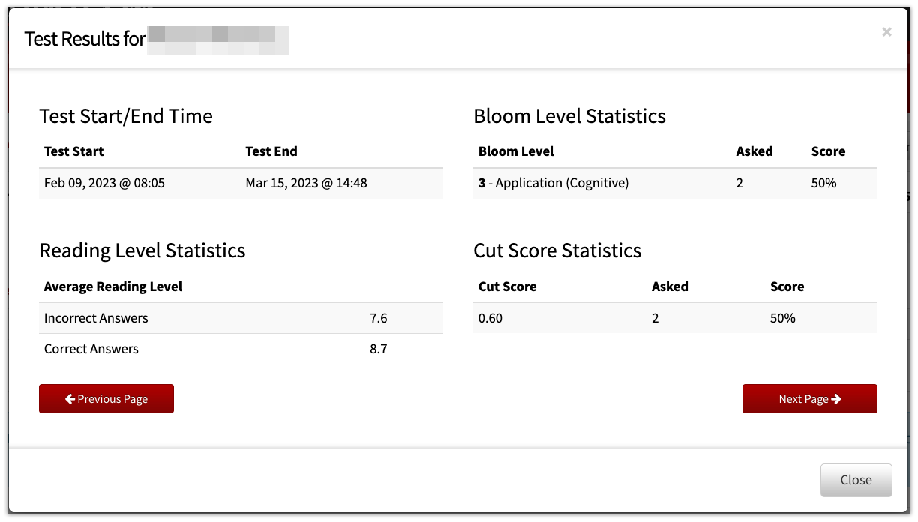The height and width of the screenshot is (522, 918).
Task: Click the Average Reading Level header
Action: tap(113, 286)
